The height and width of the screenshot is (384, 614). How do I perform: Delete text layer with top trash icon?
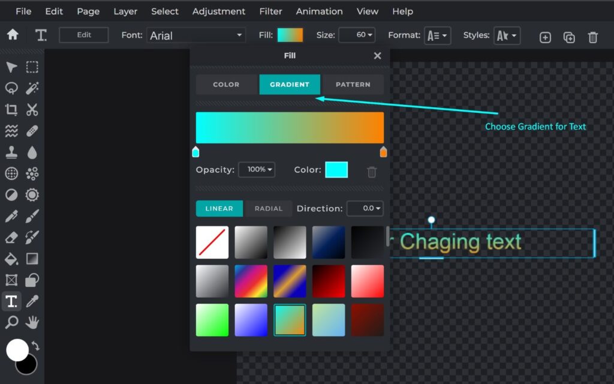(x=593, y=37)
